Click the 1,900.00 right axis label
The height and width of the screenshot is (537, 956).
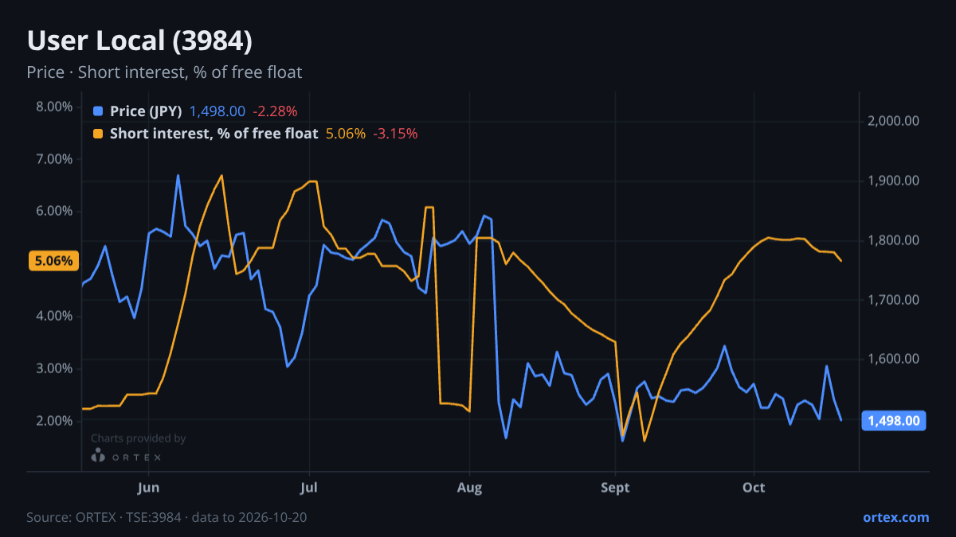894,181
